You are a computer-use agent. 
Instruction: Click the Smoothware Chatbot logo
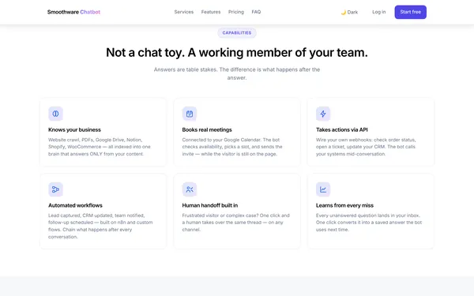click(73, 12)
